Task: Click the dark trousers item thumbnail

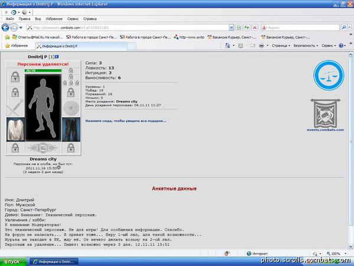Action: (71, 129)
